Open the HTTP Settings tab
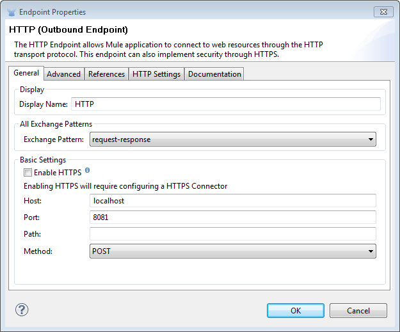Screen dimensions: 400x332 point(156,74)
